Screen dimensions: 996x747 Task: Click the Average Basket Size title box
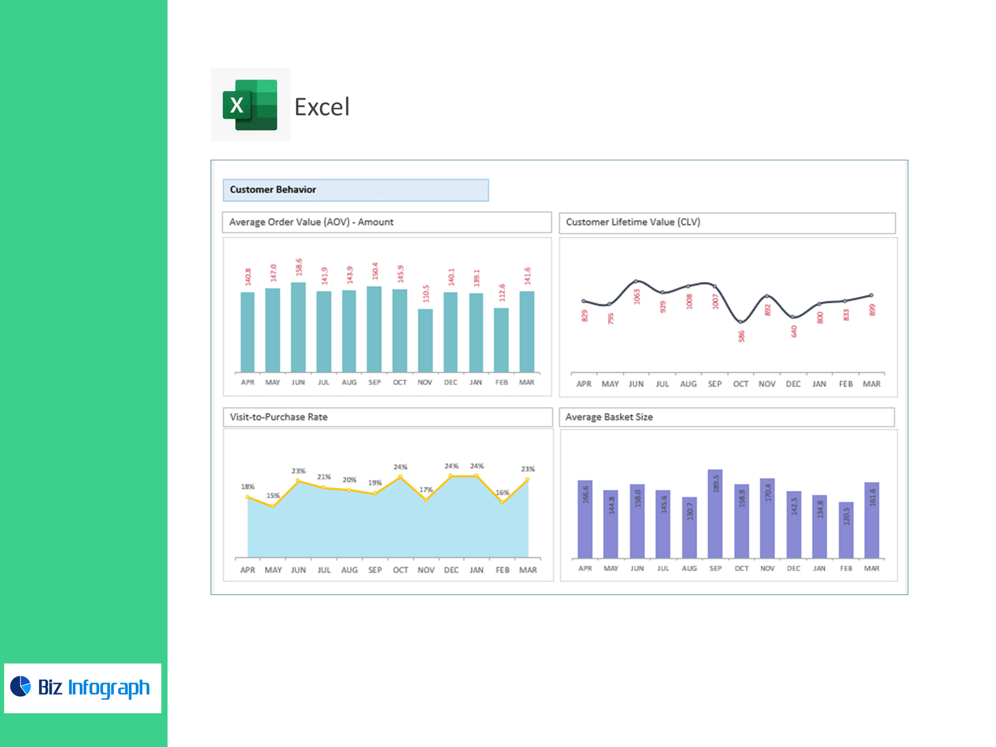[x=726, y=417]
